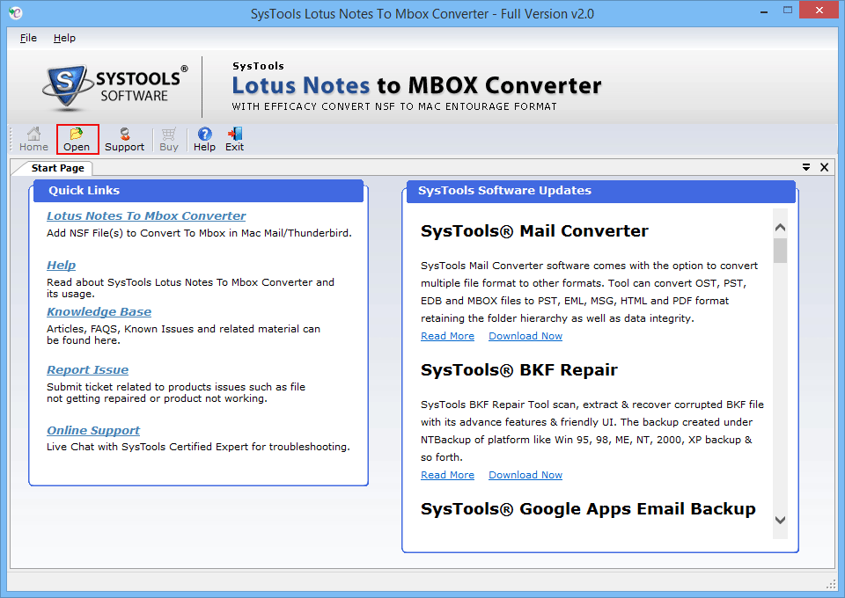This screenshot has height=598, width=845.
Task: Click the Exit toolbar icon
Action: click(234, 140)
